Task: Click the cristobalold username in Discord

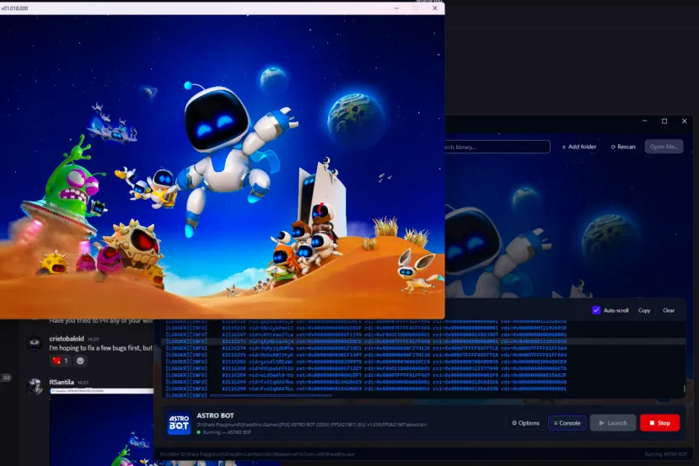Action: pos(67,339)
